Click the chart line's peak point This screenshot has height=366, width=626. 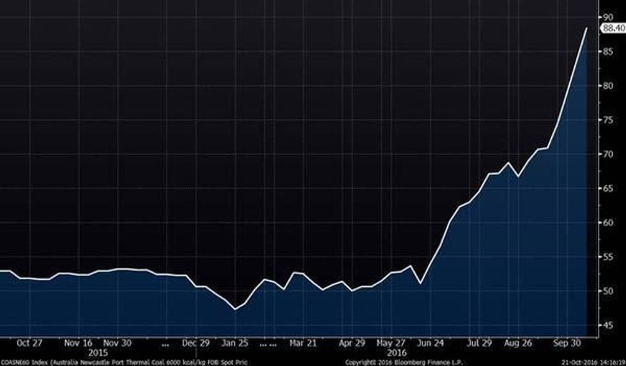(586, 28)
